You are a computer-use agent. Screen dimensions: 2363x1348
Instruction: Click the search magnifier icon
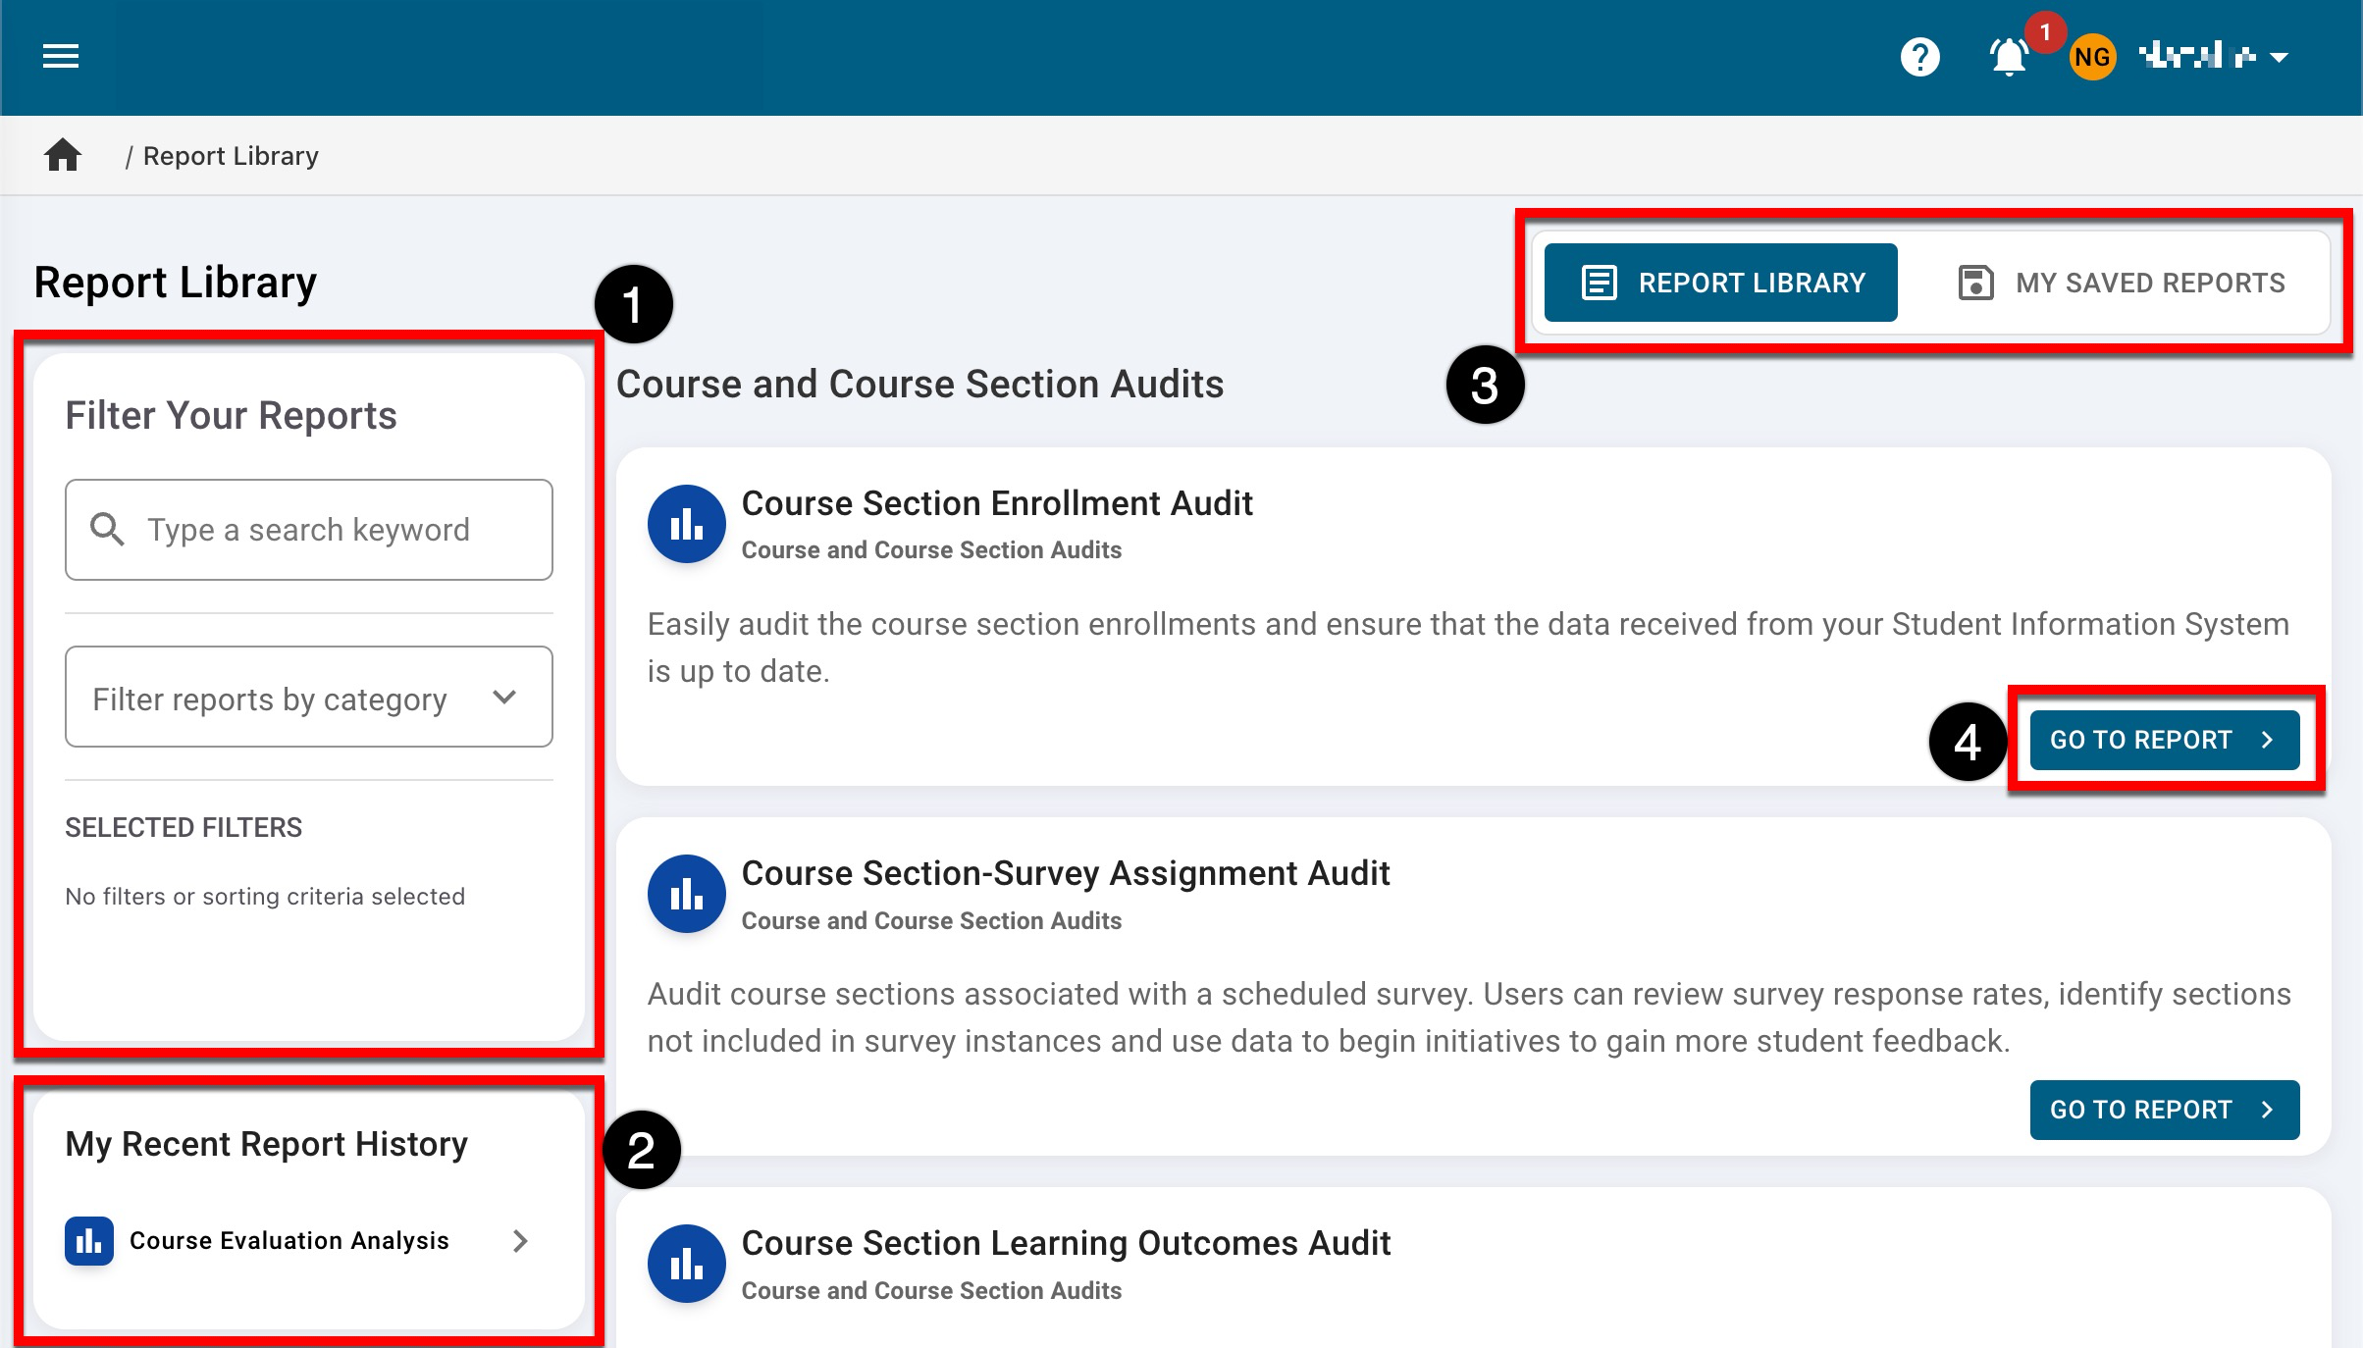coord(107,530)
